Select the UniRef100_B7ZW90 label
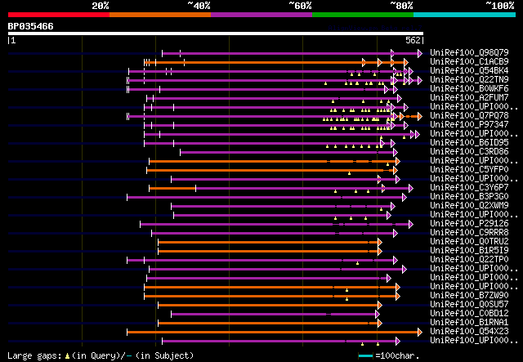Viewport: 523px width, 362px height. (x=469, y=296)
